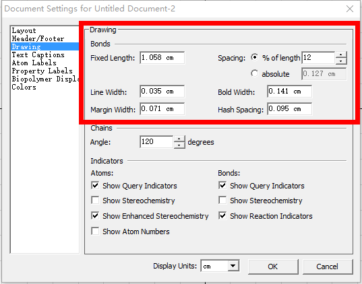This screenshot has height=284, width=362.
Task: Edit the Line Width field
Action: pyautogui.click(x=162, y=92)
